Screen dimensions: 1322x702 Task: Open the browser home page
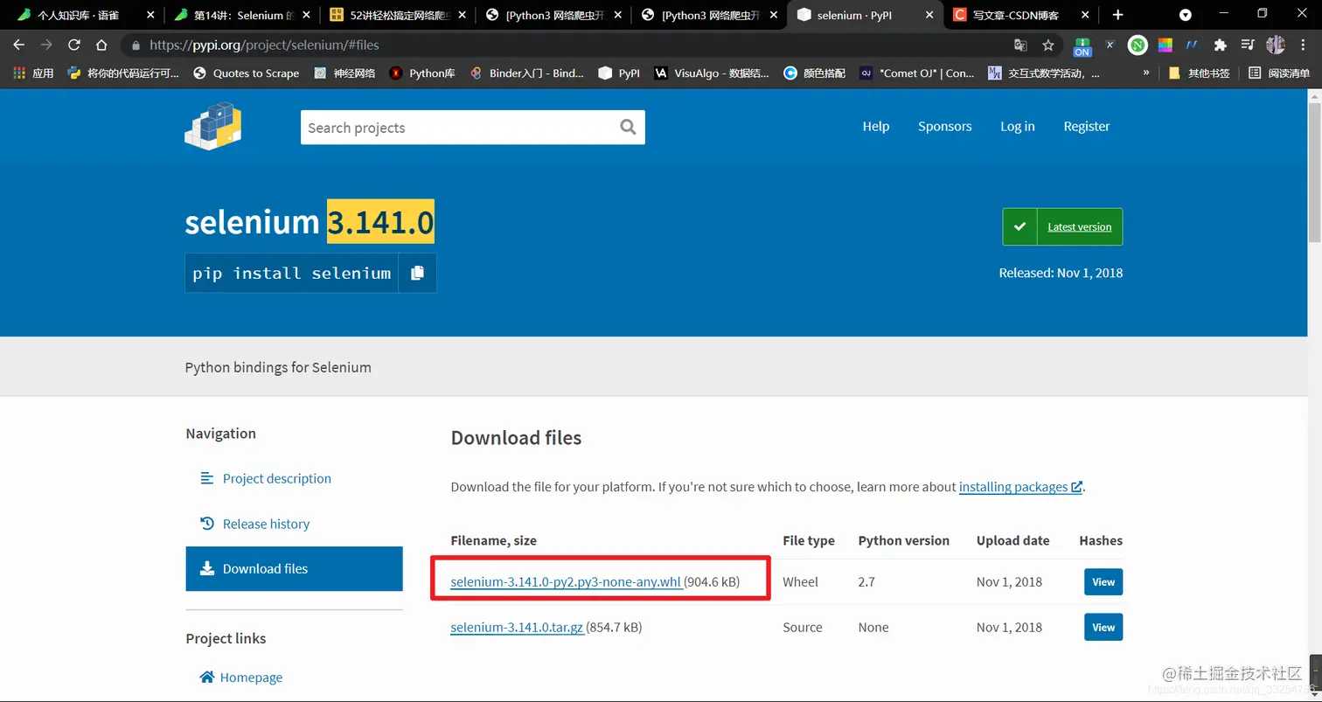tap(101, 45)
